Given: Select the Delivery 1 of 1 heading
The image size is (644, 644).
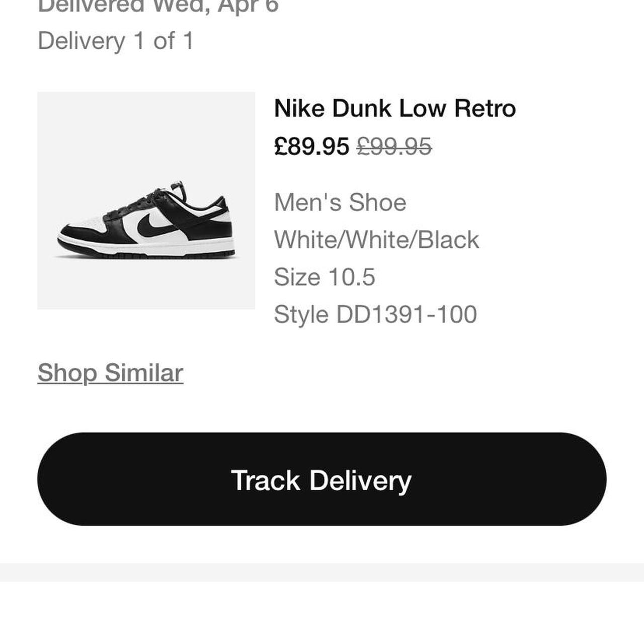Looking at the screenshot, I should coord(118,41).
